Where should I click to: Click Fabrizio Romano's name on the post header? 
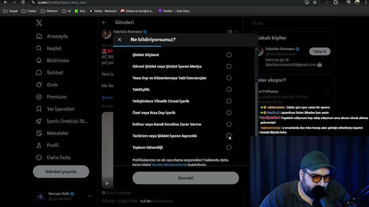128,32
